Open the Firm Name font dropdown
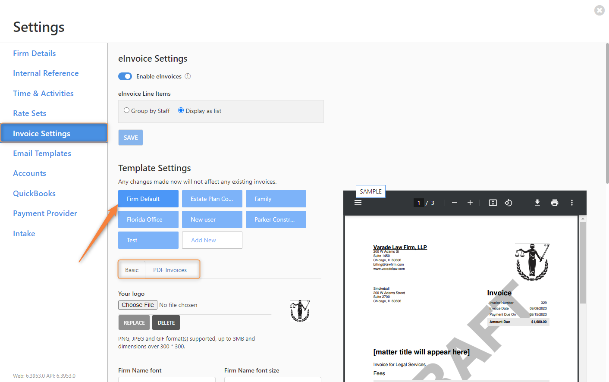The width and height of the screenshot is (609, 382). (167, 379)
